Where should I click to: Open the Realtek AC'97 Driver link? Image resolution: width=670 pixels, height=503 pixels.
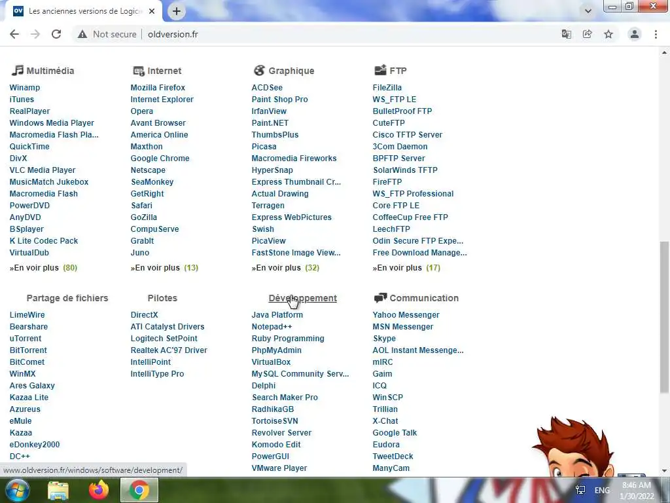click(169, 350)
